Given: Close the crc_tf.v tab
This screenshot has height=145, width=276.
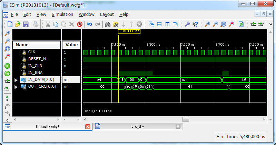Looking at the screenshot, I should click(178, 126).
